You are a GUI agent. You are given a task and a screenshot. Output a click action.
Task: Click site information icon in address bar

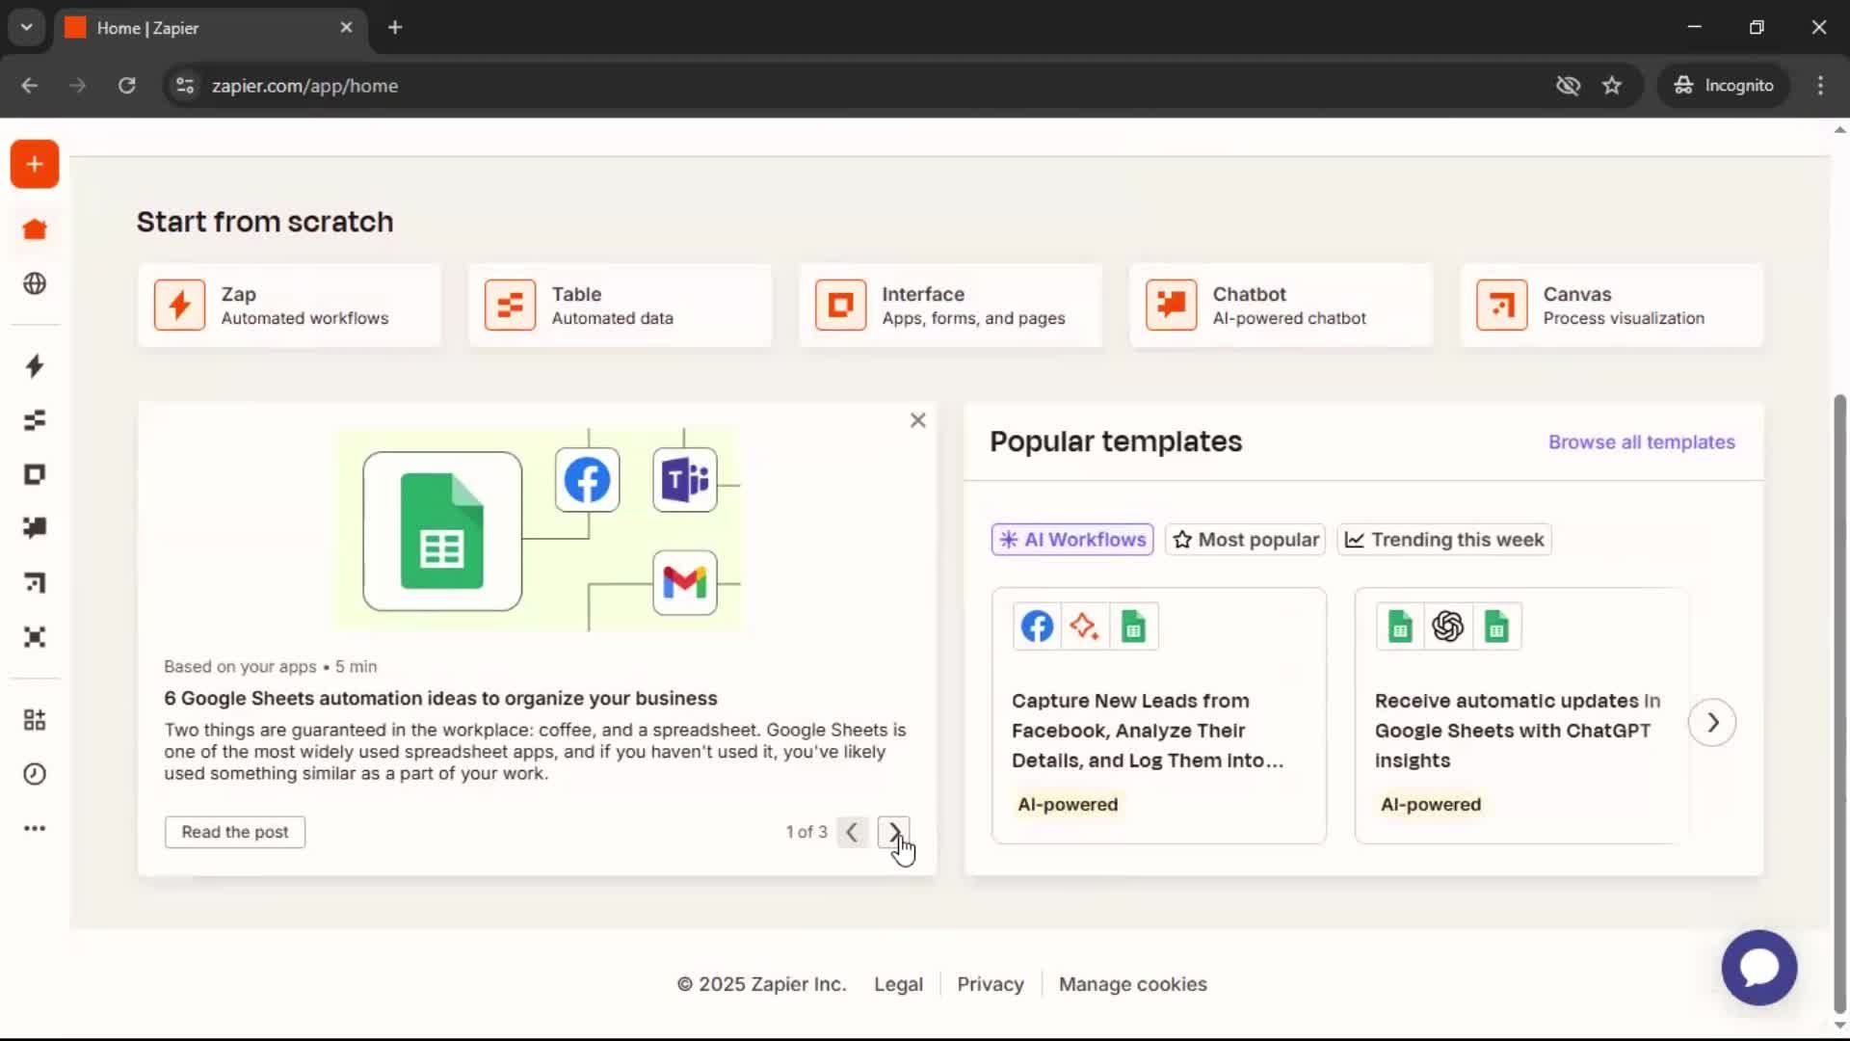pyautogui.click(x=185, y=86)
